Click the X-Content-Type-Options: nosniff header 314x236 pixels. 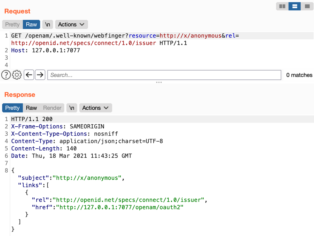65,134
